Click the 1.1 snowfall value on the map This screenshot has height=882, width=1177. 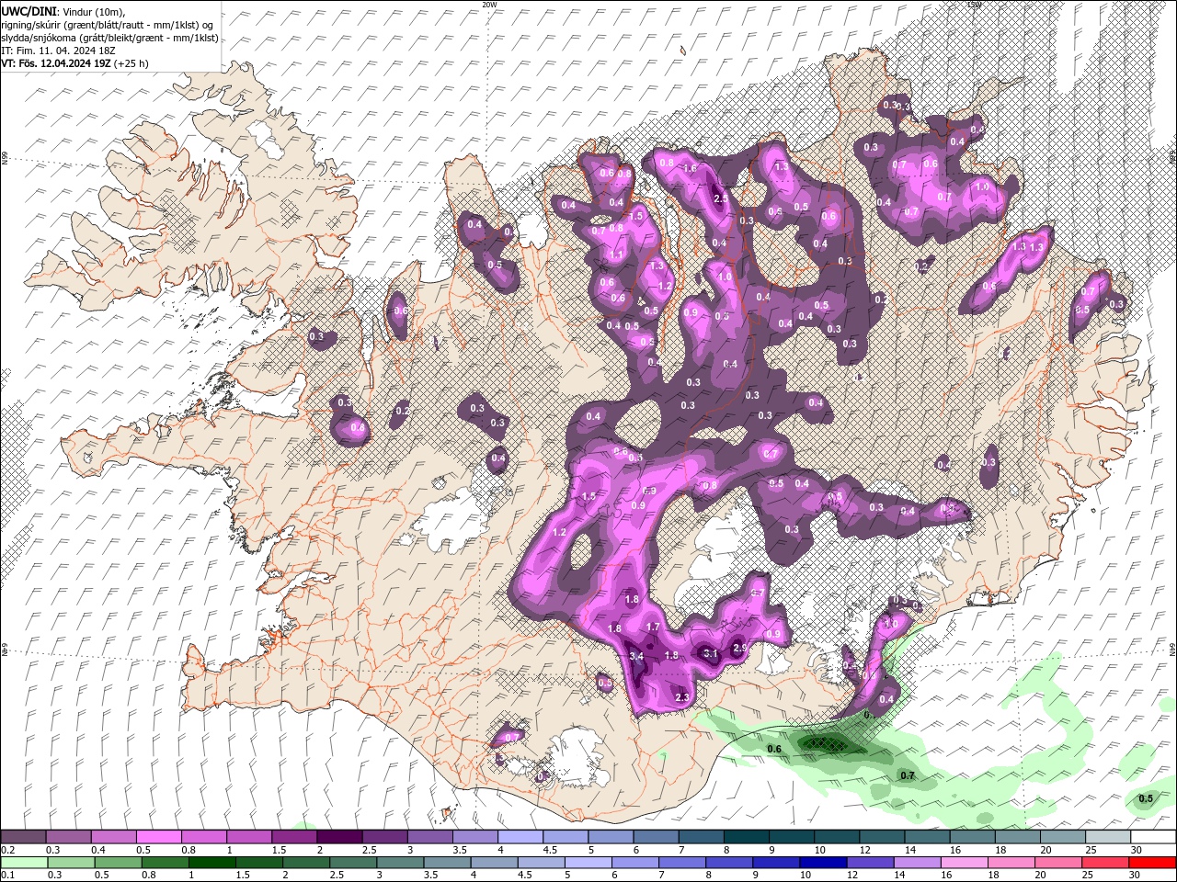[x=617, y=255]
